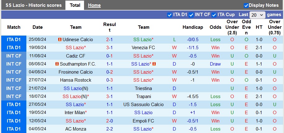Open the 0-3 Hansa Rostock match score
Viewport: 284px width, 133px height.
tap(109, 80)
